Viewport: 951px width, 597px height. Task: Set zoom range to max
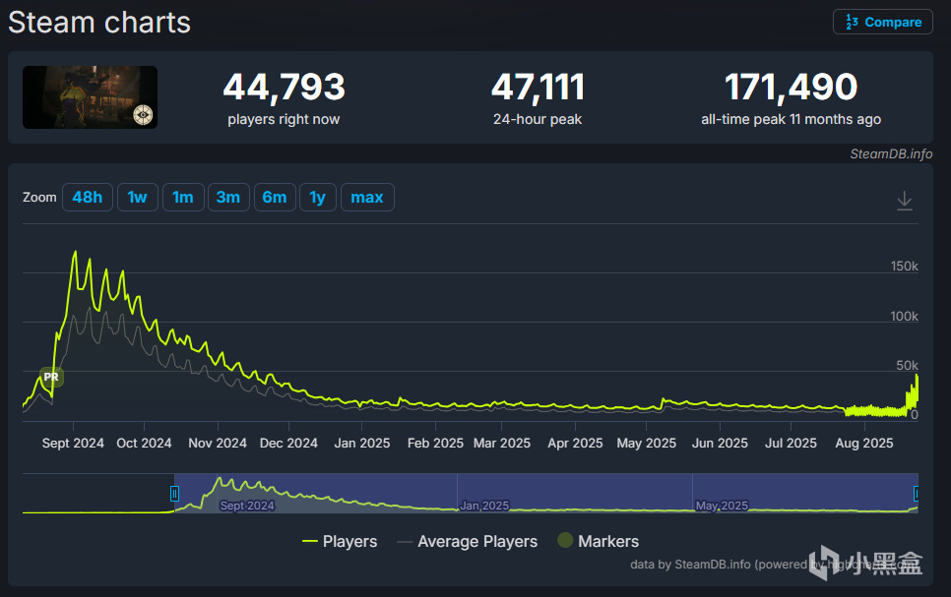click(367, 197)
